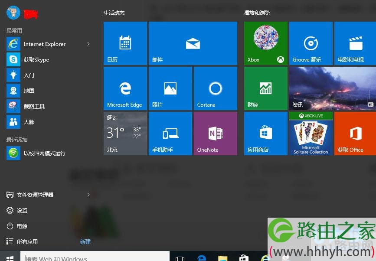Open the Store (应用商店) tile
Viewport: 376px width, 261px height.
[x=266, y=134]
